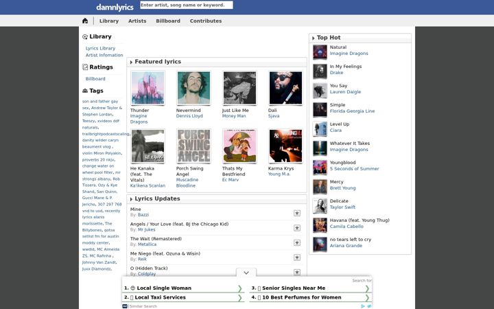Click In My Feelings thumbnail
The width and height of the screenshot is (494, 309).
320,71
